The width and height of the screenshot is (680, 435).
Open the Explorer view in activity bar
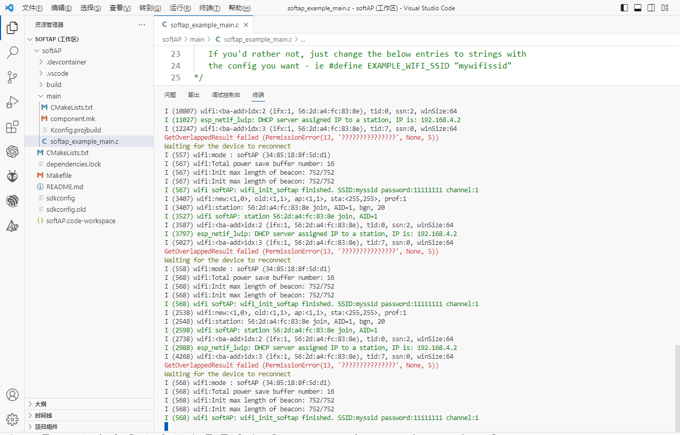[12, 28]
